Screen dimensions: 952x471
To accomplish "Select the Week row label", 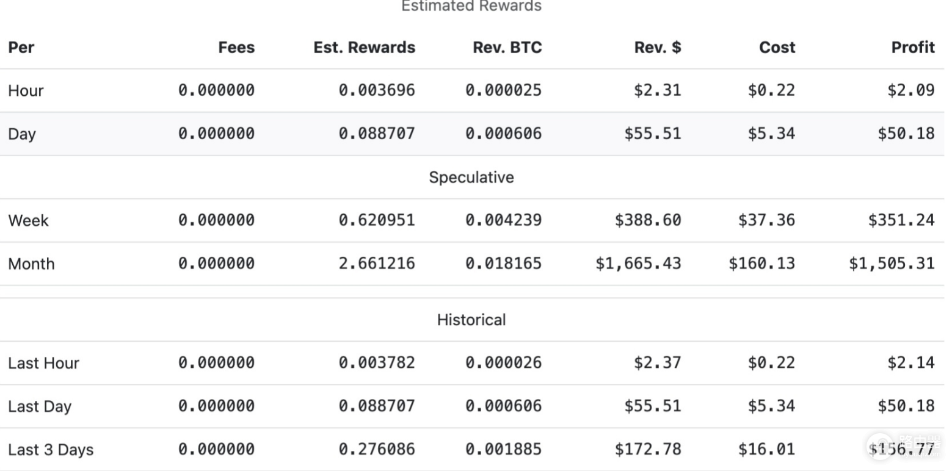I will pyautogui.click(x=28, y=221).
